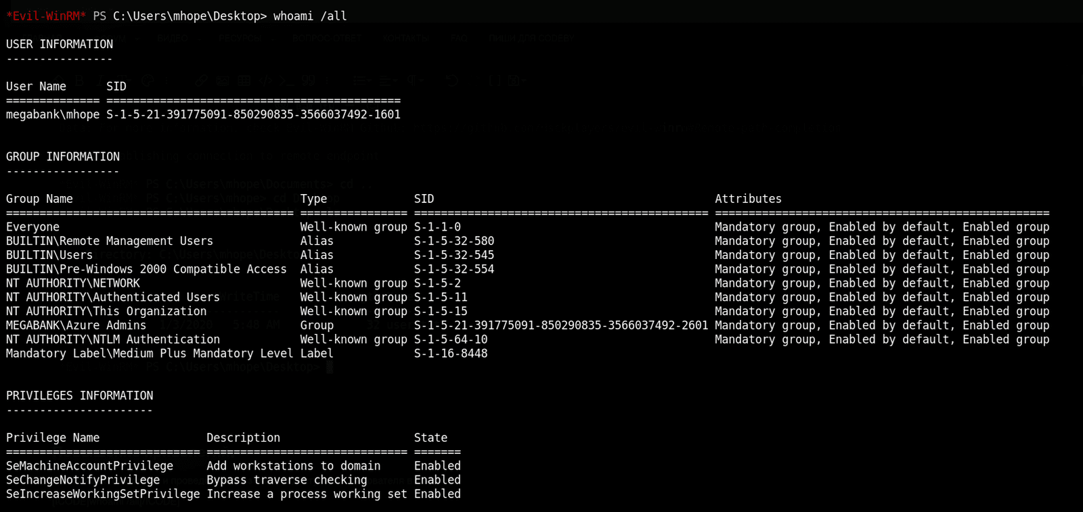
Task: Click 'Group' type in Azure Admins row
Action: pos(317,325)
